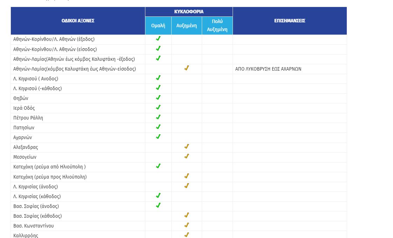Click the Αυξημένη column subheader
Viewport: 393px width, 238px height.
click(186, 26)
